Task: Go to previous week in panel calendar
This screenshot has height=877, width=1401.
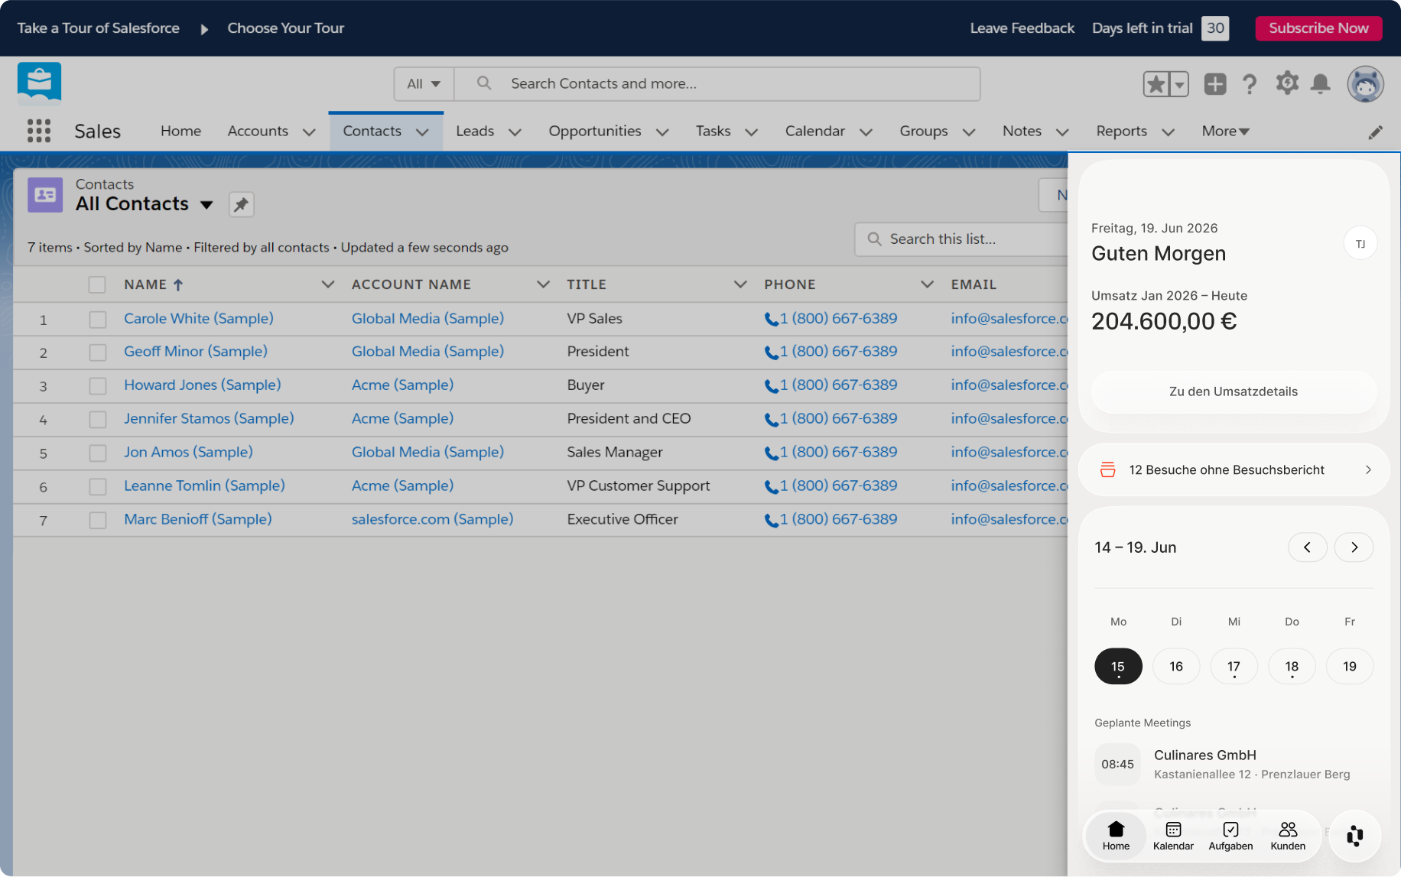Action: pyautogui.click(x=1308, y=547)
